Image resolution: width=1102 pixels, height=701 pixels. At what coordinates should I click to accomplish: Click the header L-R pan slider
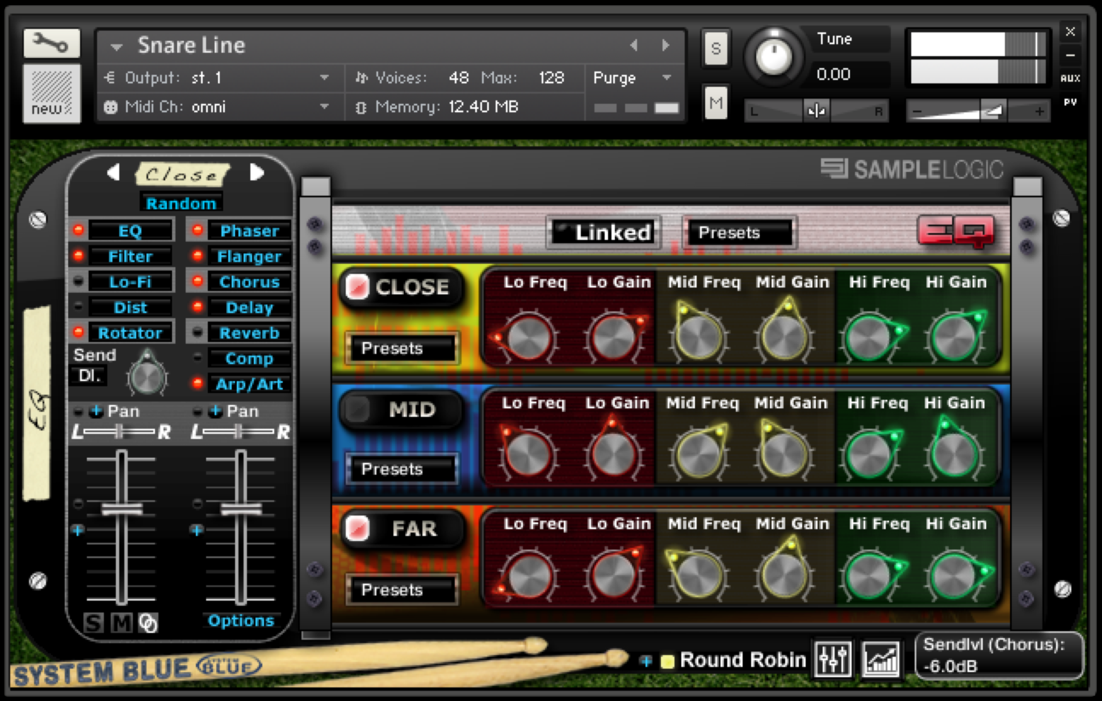coord(816,111)
